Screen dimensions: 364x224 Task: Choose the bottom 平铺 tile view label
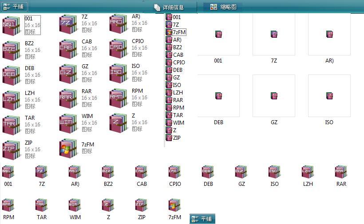coord(206,219)
